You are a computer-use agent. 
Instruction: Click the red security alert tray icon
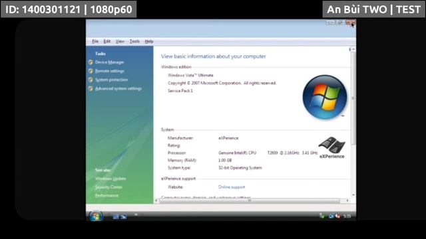coord(337,216)
